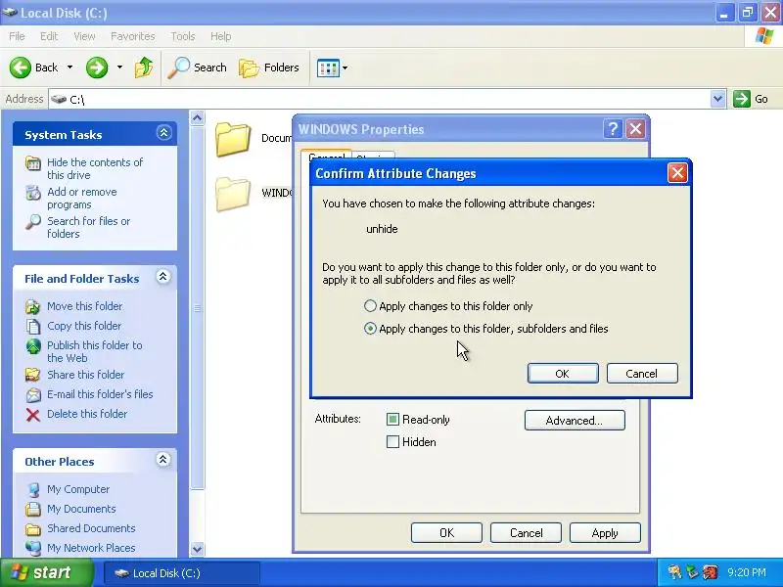This screenshot has height=587, width=783.
Task: Open the Tools menu
Action: 183,36
